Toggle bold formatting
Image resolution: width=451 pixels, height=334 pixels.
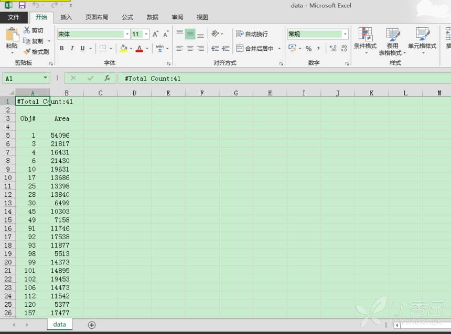coord(61,49)
